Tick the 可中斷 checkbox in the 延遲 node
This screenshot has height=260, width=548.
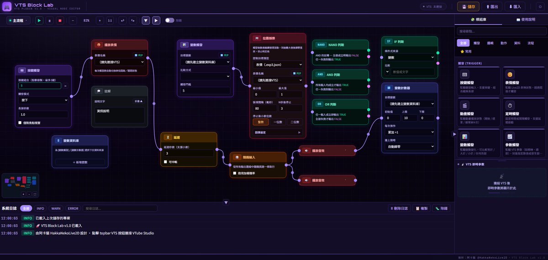[x=166, y=162]
